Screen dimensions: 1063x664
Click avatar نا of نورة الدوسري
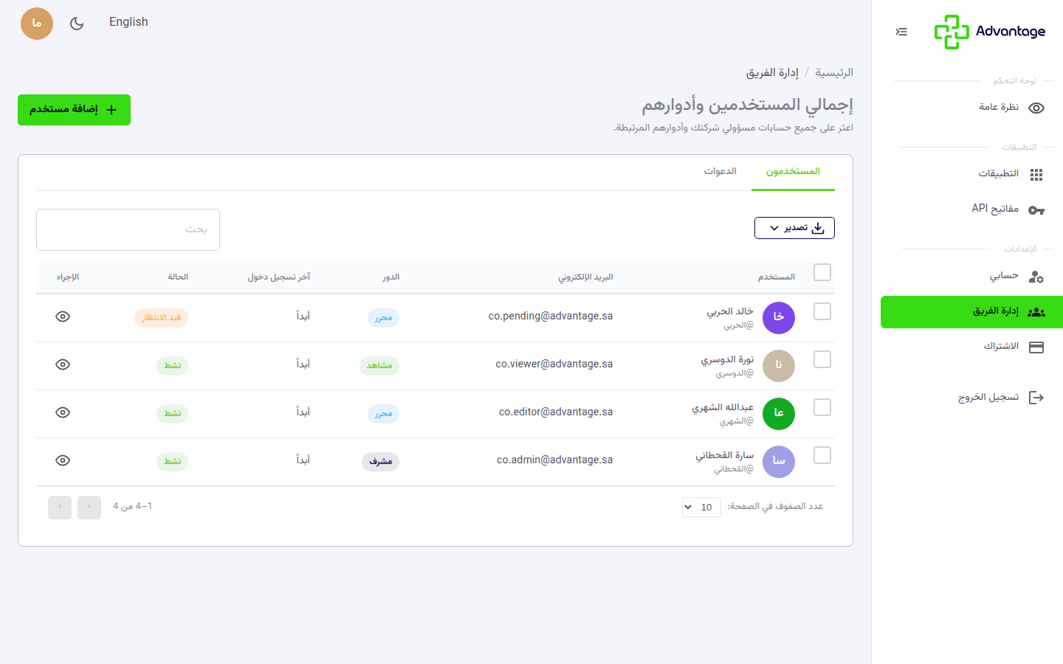779,366
